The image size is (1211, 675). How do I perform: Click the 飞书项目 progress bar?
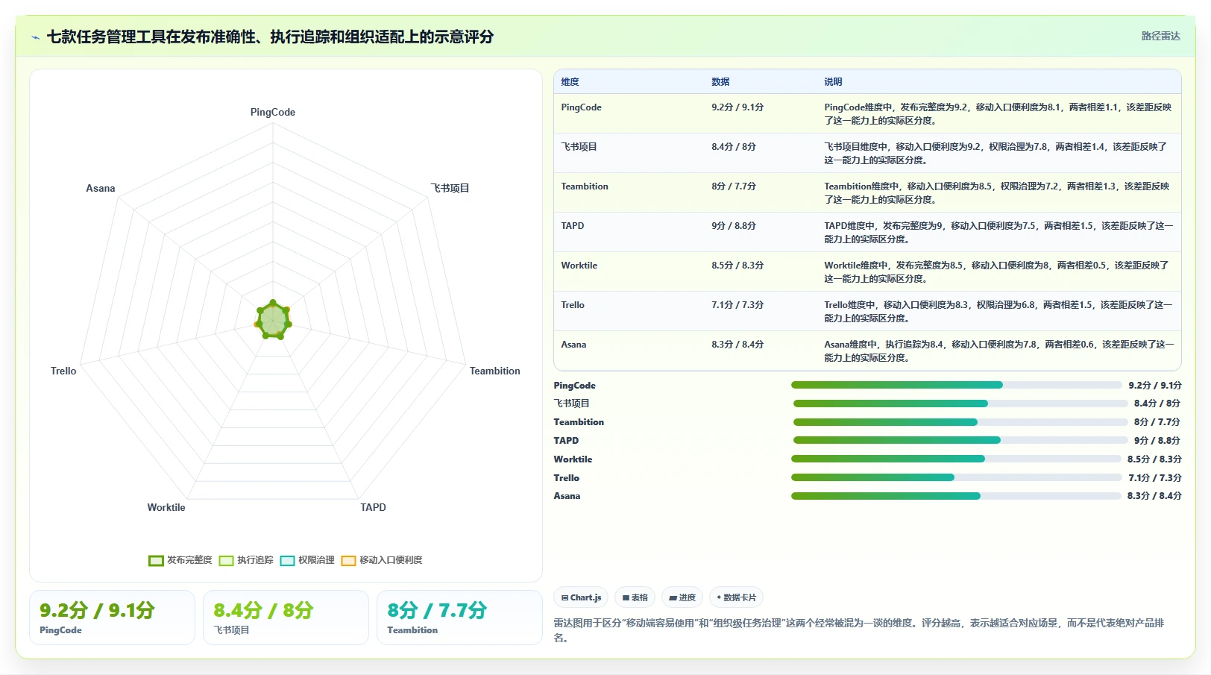(960, 404)
